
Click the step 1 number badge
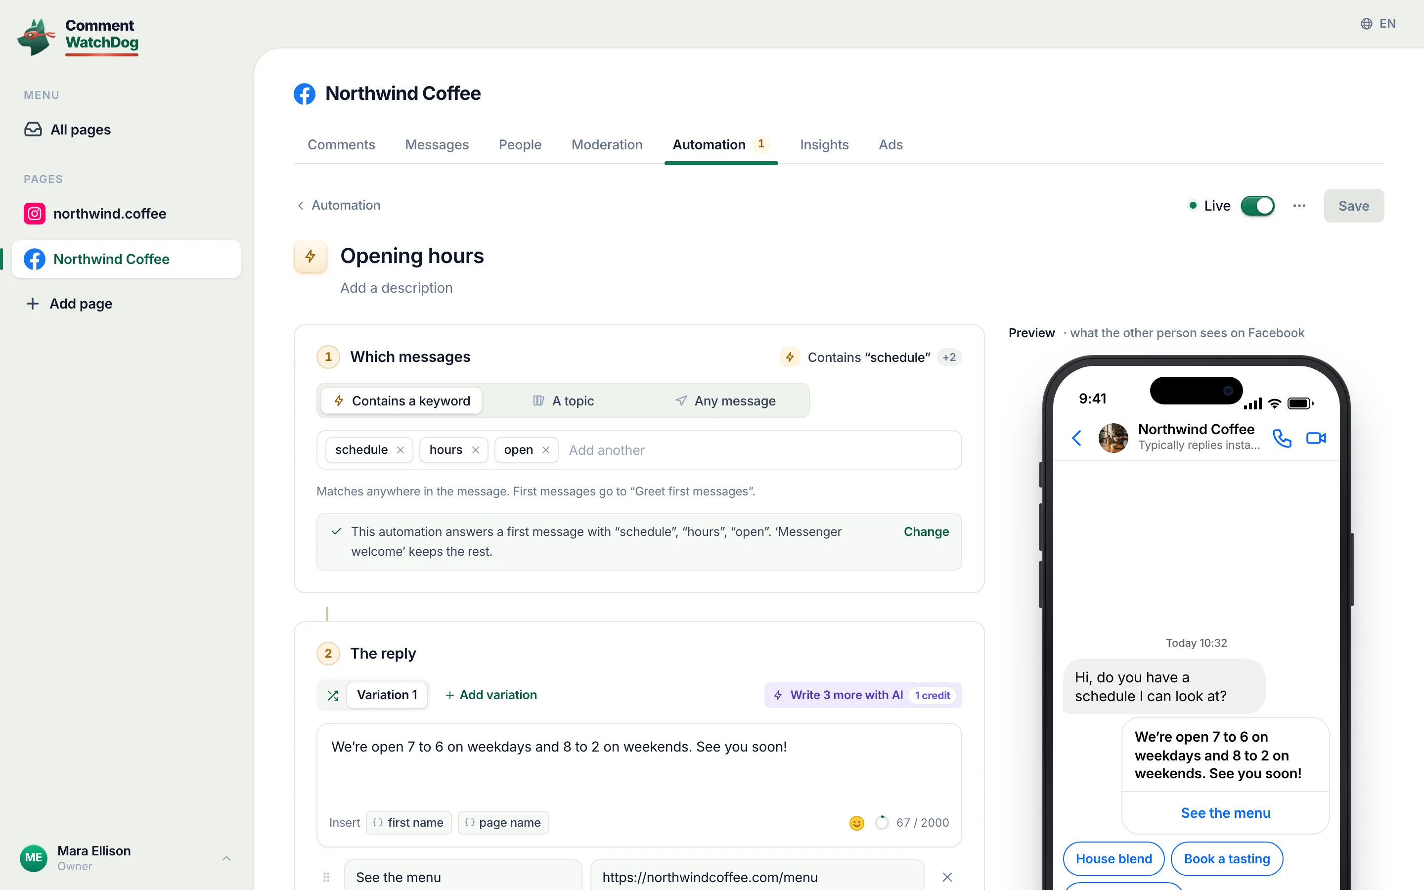(x=328, y=356)
